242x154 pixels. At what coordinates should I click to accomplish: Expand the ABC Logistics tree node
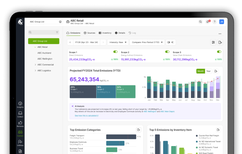(x=35, y=70)
